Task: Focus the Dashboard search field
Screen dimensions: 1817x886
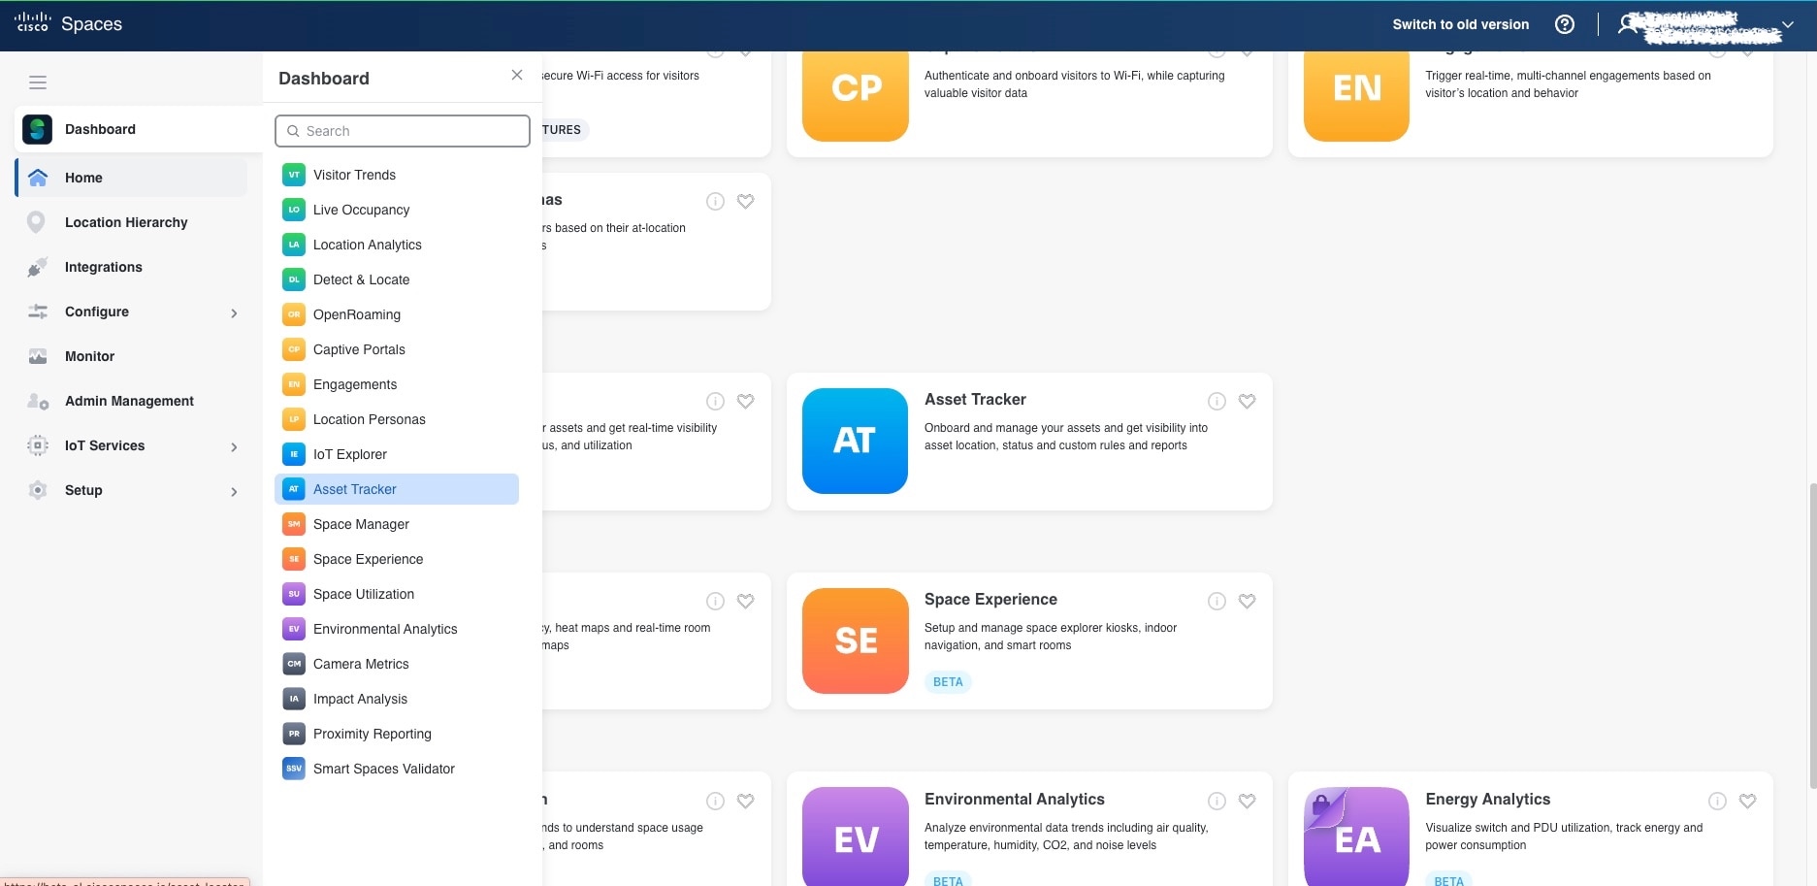Action: [x=403, y=131]
